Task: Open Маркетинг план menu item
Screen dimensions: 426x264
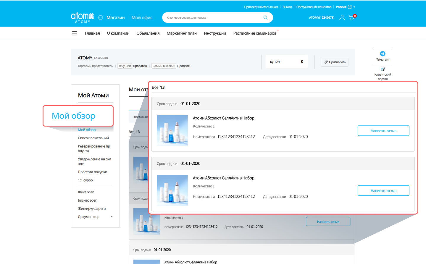Action: (x=182, y=33)
